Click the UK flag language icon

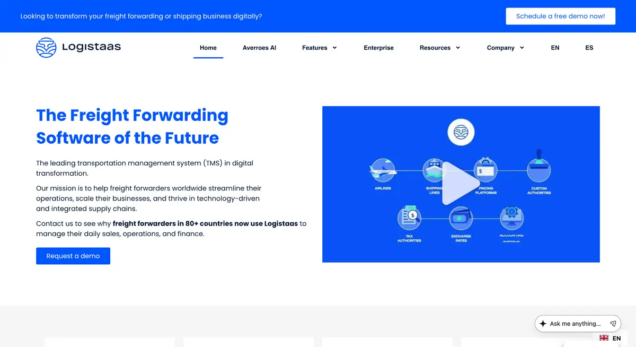click(604, 338)
